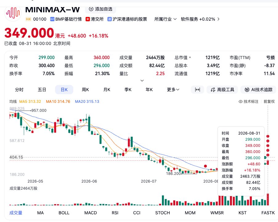Click the 00100 stock code
This screenshot has height=222, width=278.
40,19
